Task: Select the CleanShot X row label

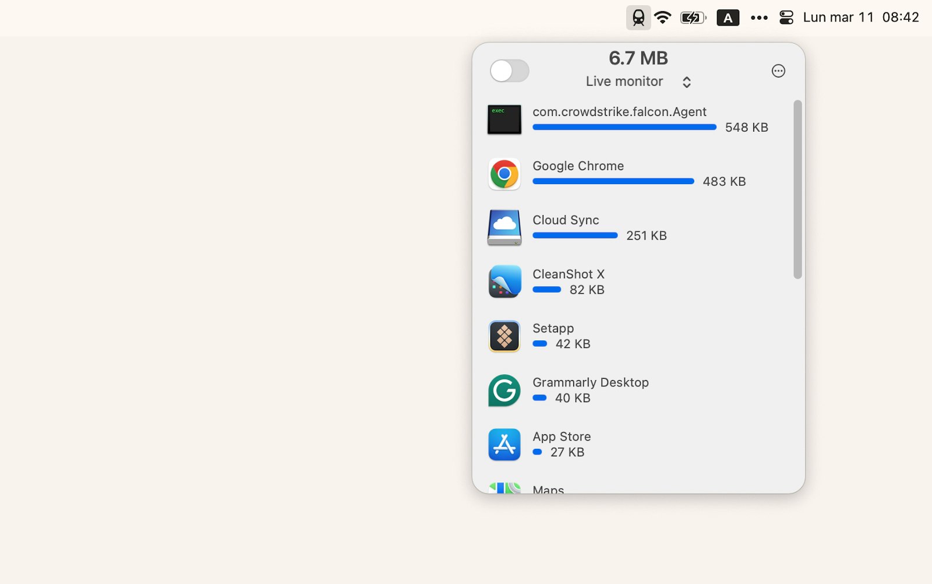Action: 569,274
